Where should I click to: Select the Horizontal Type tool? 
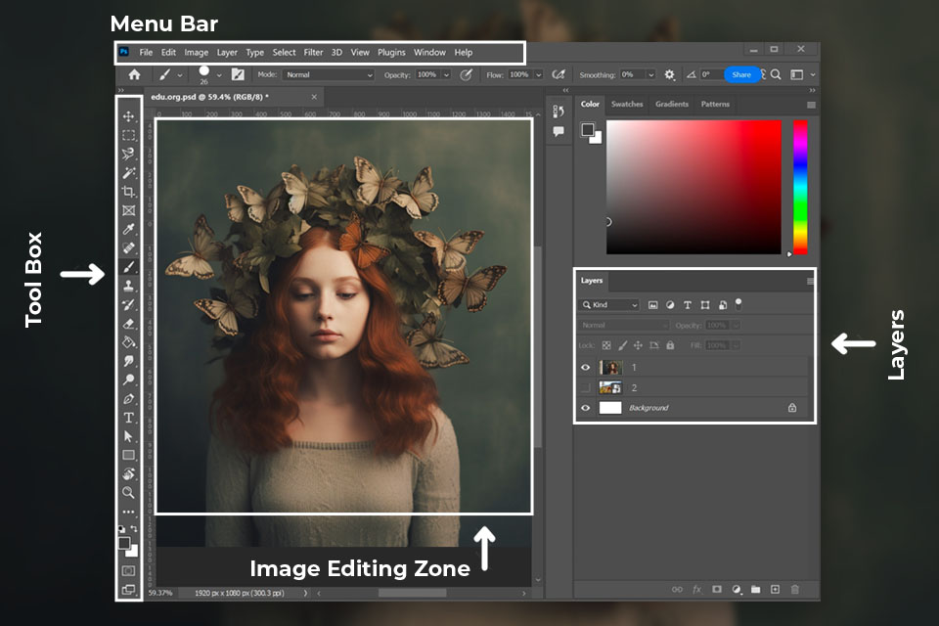tap(128, 418)
